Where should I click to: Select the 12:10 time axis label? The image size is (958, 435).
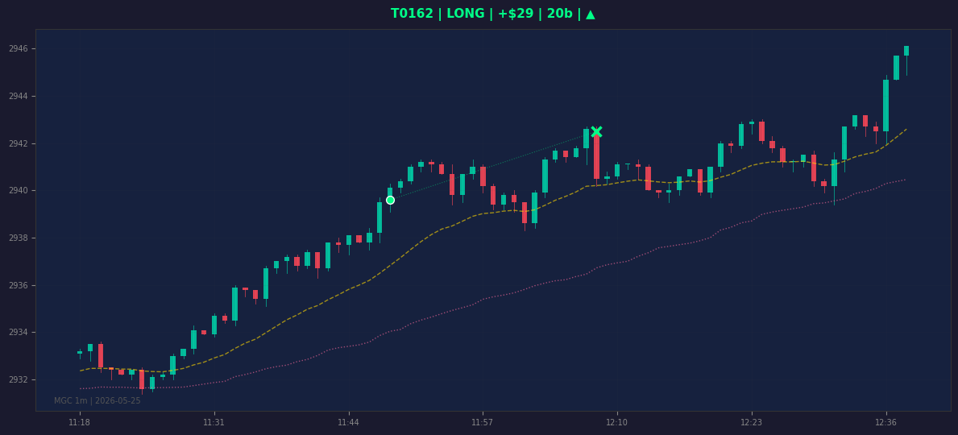coord(617,422)
